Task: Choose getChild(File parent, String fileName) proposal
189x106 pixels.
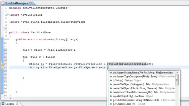Action: coord(142,100)
